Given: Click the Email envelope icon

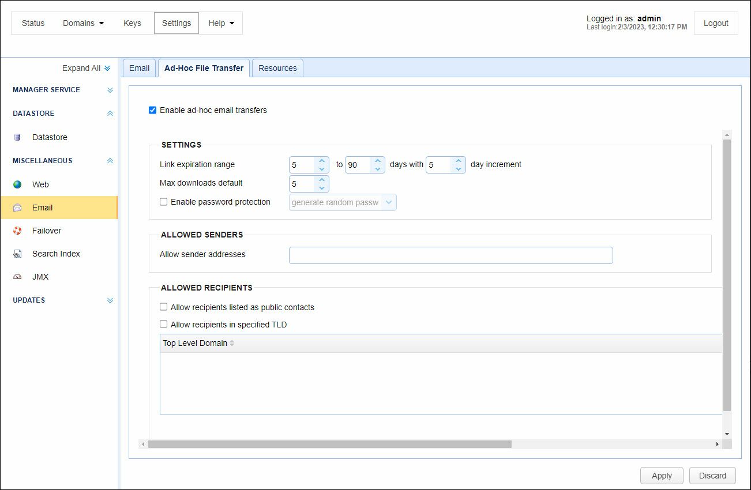Looking at the screenshot, I should (17, 208).
